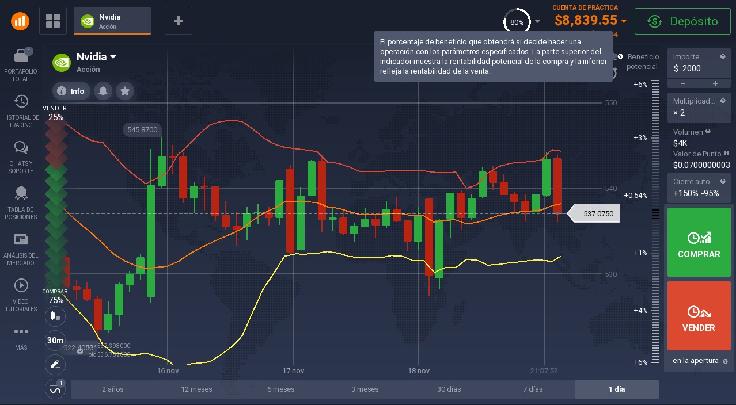Add a new asset tab with plus
Viewport: 736px width, 405px height.
pos(179,21)
